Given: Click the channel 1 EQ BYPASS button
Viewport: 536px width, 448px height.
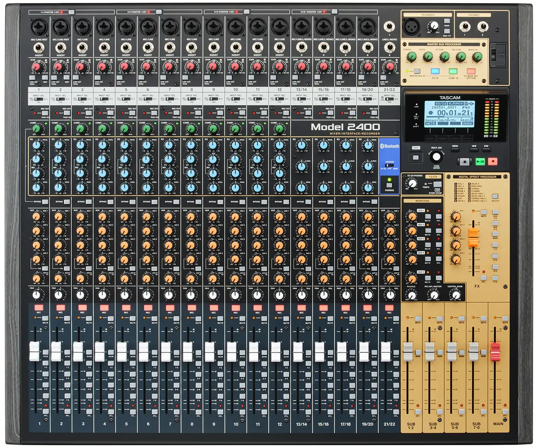Looking at the screenshot, I should 45,202.
